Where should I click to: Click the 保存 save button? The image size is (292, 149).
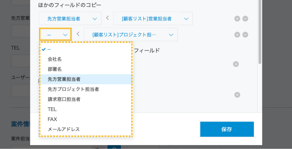pyautogui.click(x=227, y=129)
